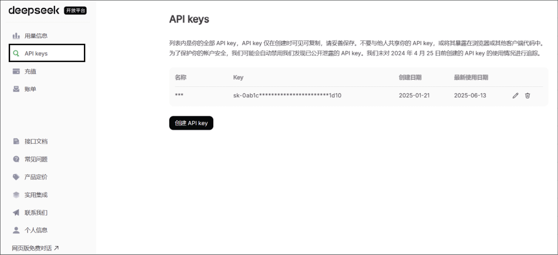Image resolution: width=558 pixels, height=255 pixels.
Task: Select API keys in the sidebar
Action: click(47, 53)
